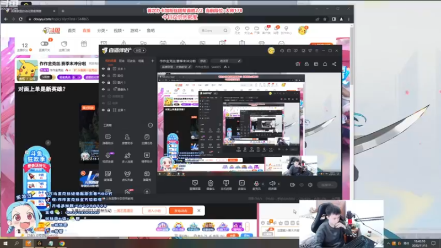Collapse the 工具箱 toolbox section
This screenshot has width=441, height=248.
tap(150, 125)
